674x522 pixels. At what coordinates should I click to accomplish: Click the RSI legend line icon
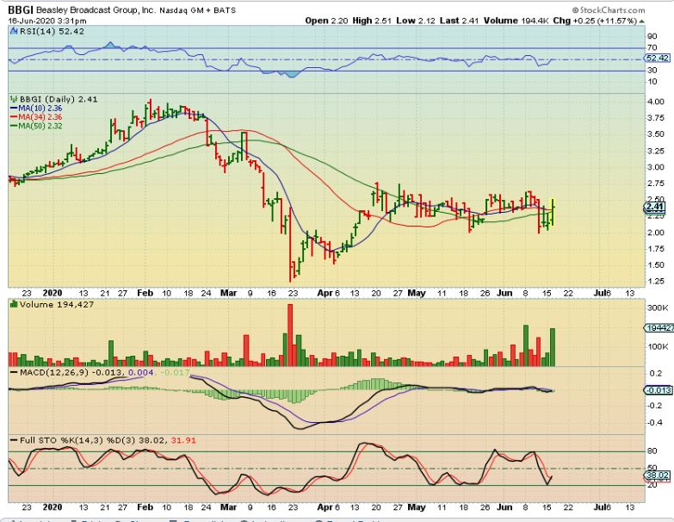coord(14,31)
